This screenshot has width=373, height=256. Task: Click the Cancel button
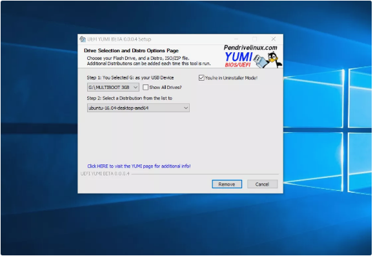click(262, 184)
